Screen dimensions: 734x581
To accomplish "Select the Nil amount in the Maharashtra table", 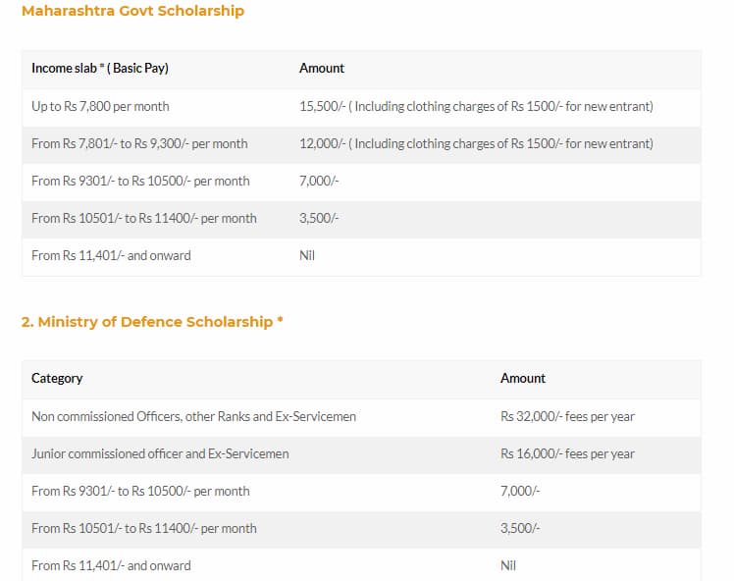I will (307, 255).
